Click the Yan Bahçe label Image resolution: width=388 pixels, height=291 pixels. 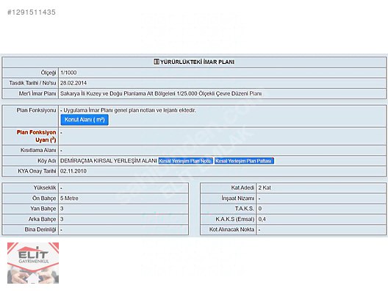43,209
